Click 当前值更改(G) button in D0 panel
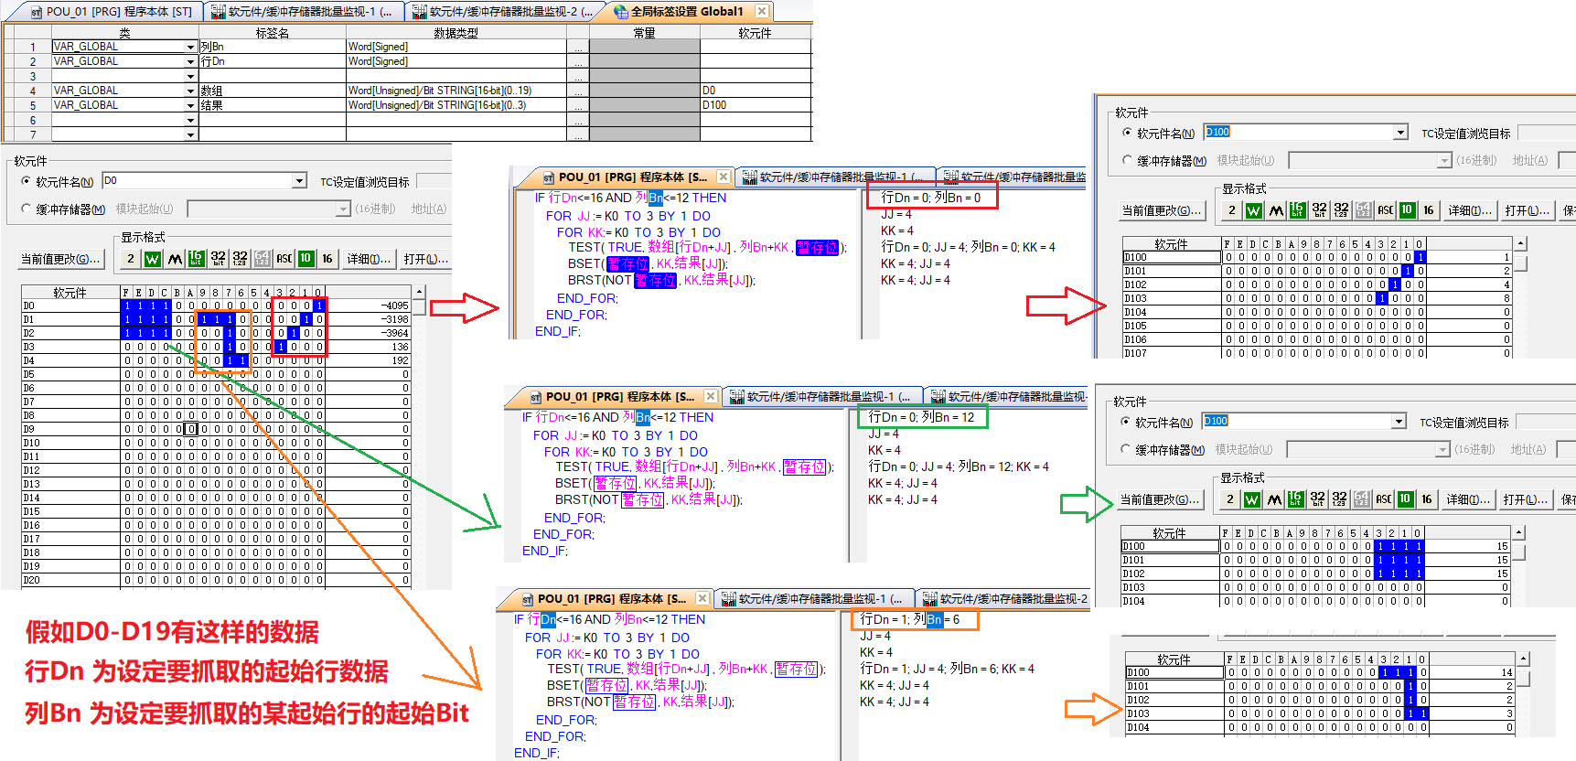Screen dimensions: 1576x761 pyautogui.click(x=60, y=259)
